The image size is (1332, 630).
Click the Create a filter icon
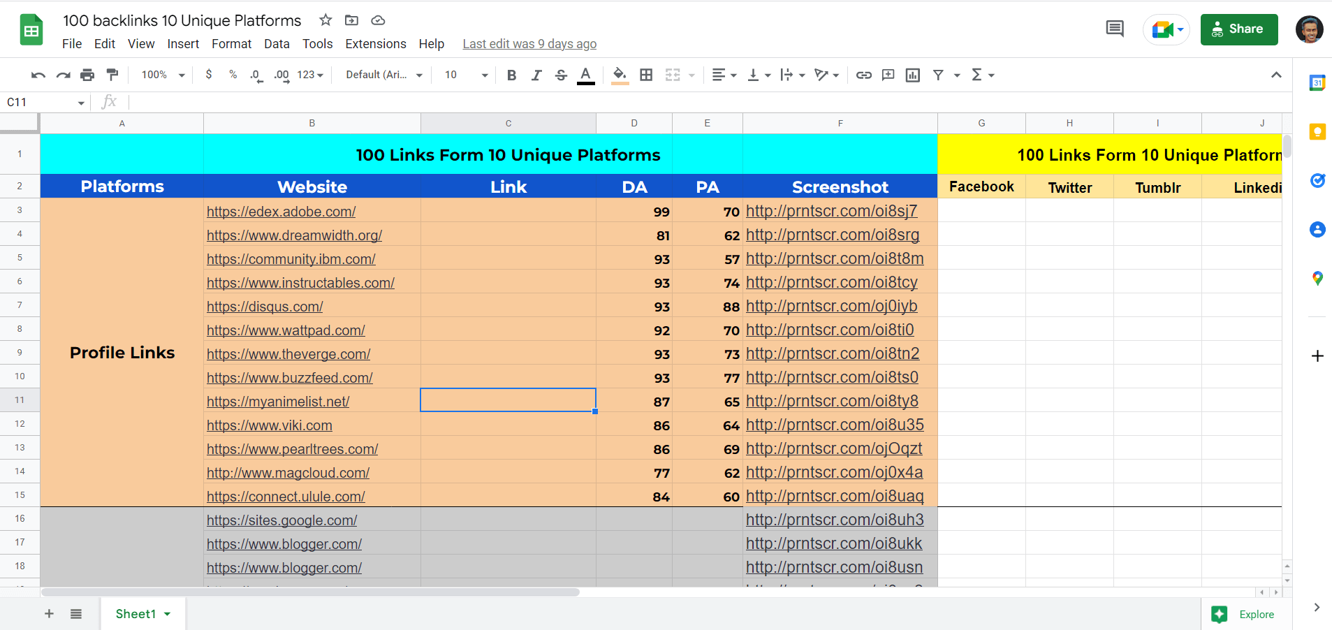pyautogui.click(x=938, y=75)
